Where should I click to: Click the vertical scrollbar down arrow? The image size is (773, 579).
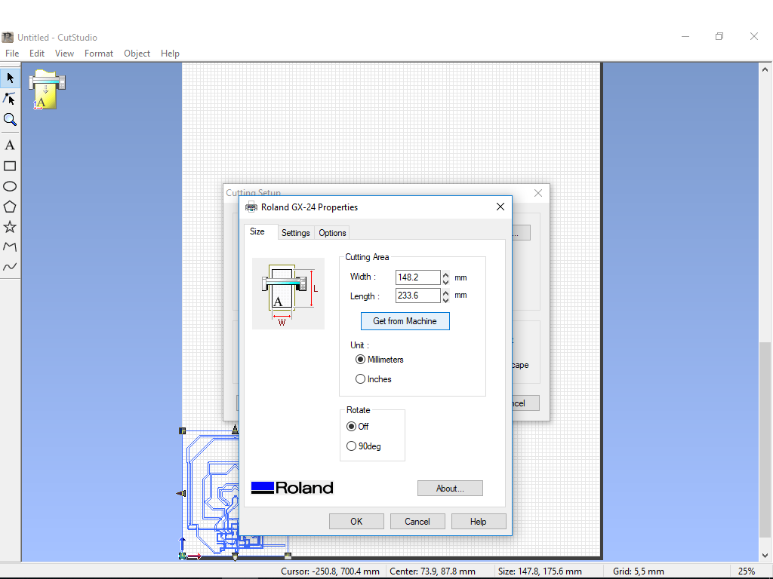click(765, 555)
